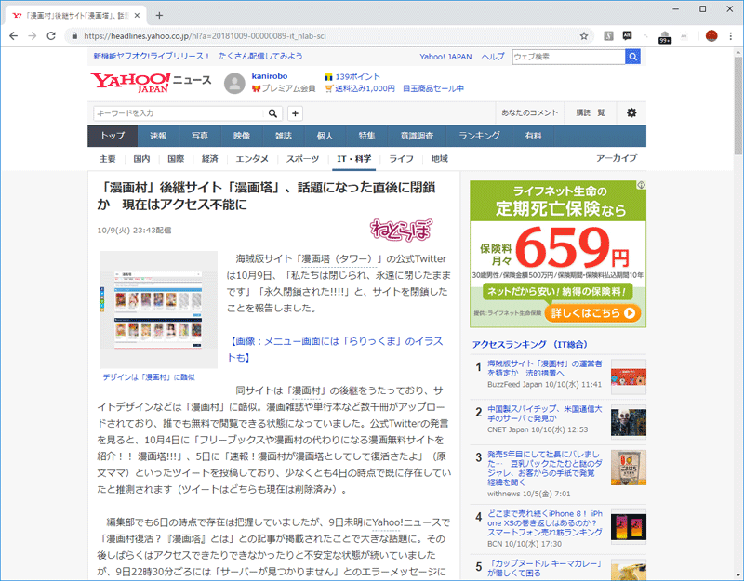This screenshot has height=581, width=744.
Task: Click the ねとらぼ publisher logo
Action: [x=402, y=230]
